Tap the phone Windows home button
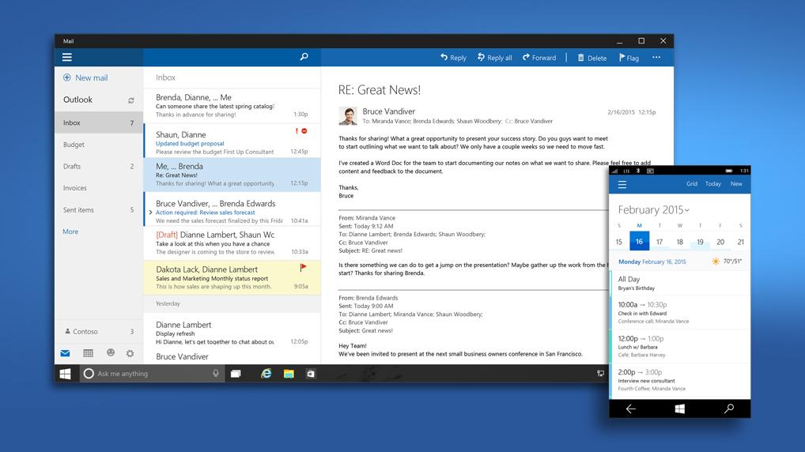 tap(680, 409)
